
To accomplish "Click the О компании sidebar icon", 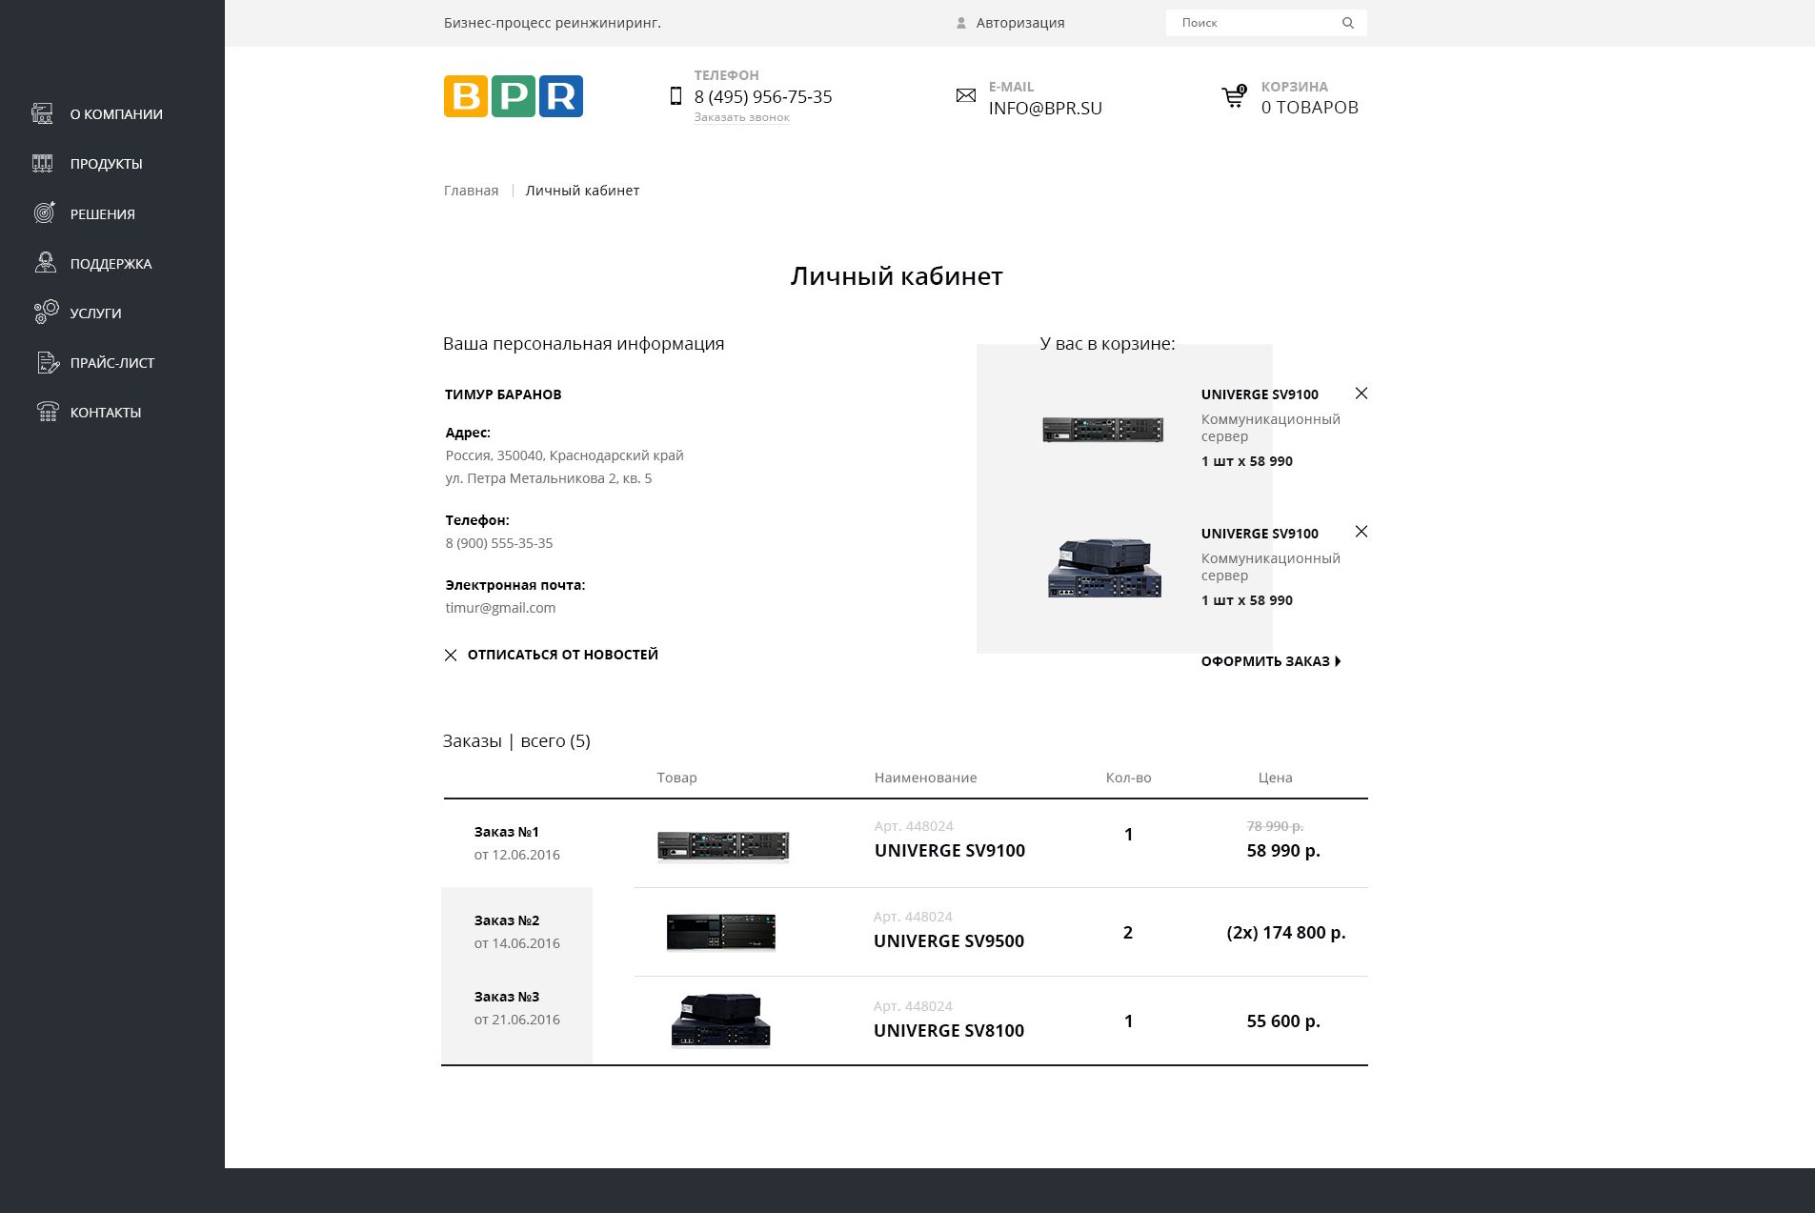I will point(42,113).
